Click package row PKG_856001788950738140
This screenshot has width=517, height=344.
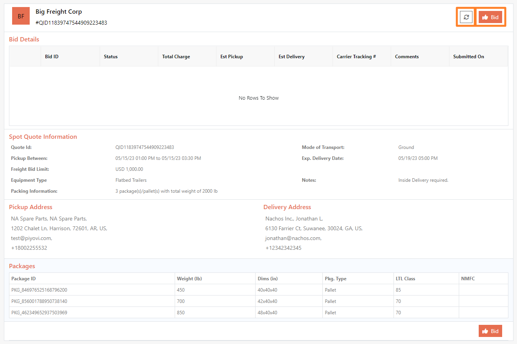(x=259, y=301)
